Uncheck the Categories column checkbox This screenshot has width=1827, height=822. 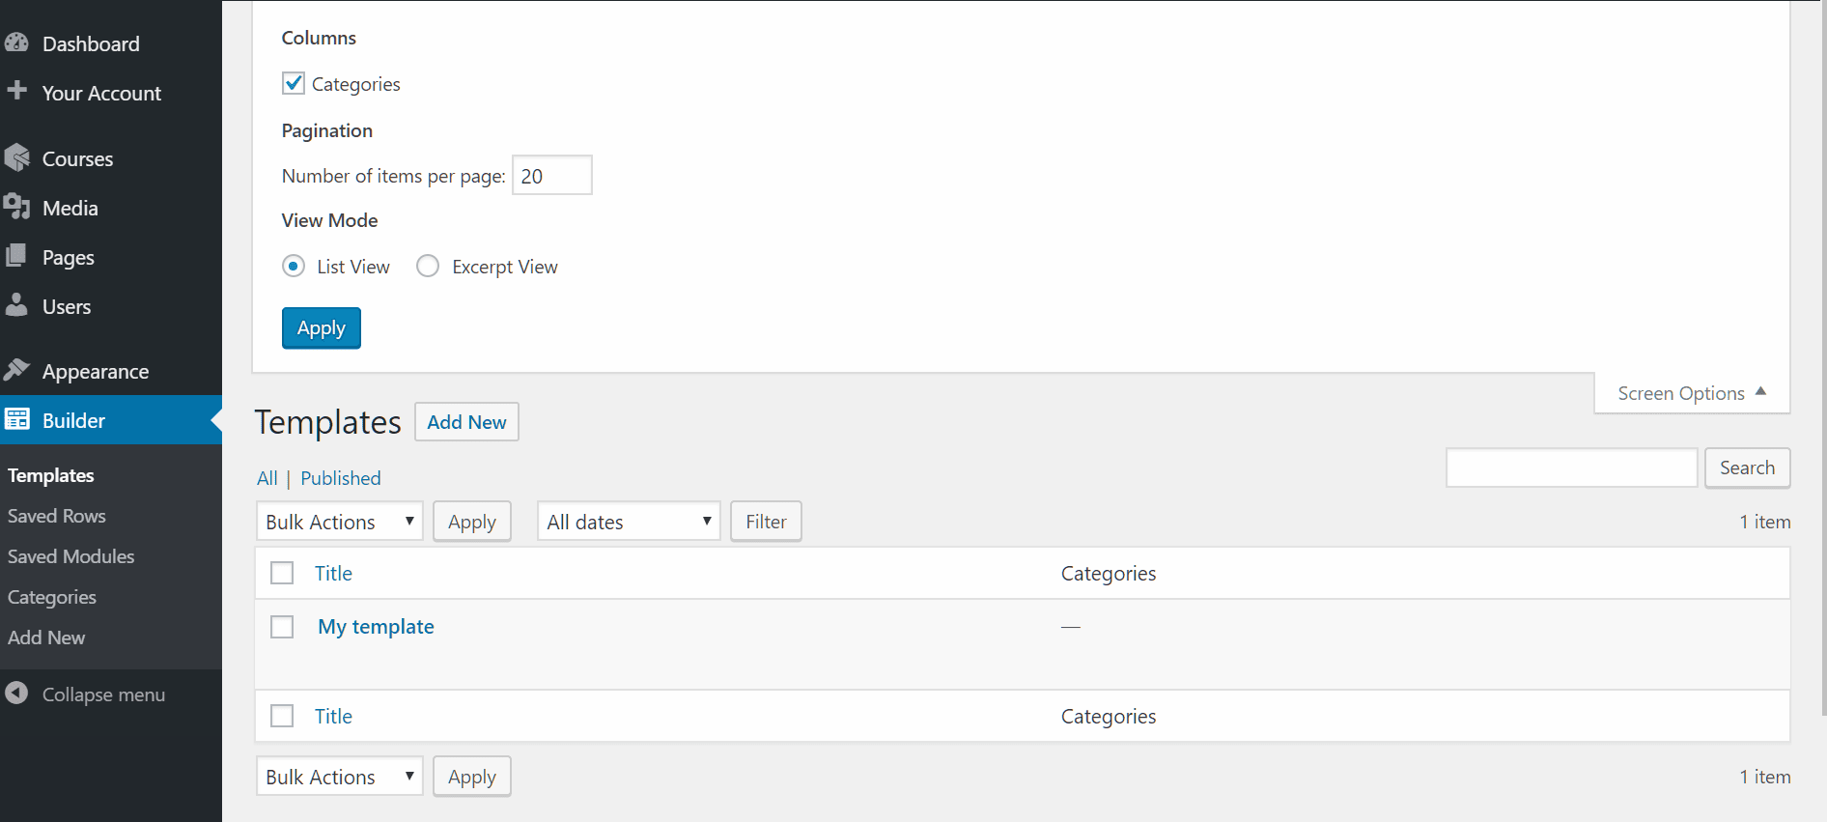[293, 83]
